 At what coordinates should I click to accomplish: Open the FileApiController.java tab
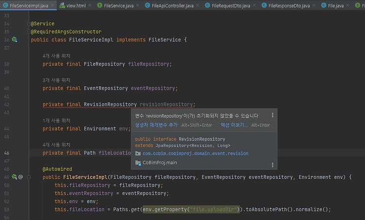click(172, 5)
